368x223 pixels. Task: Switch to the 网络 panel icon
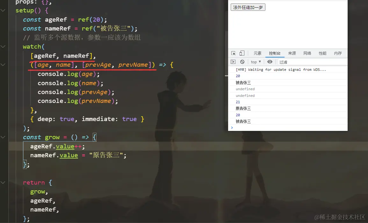coord(307,53)
